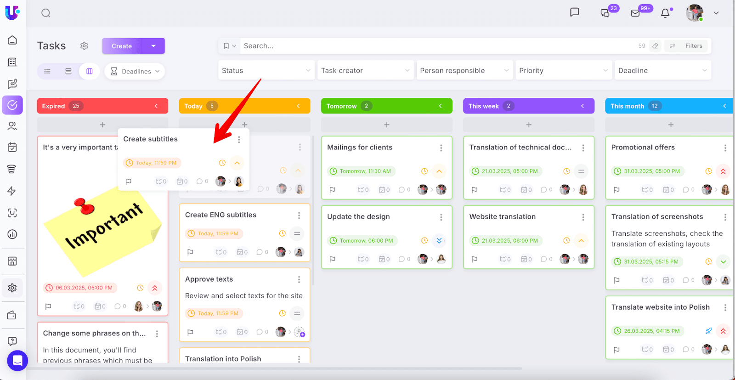
Task: Open the saved filters bookmark dropdown
Action: [230, 46]
